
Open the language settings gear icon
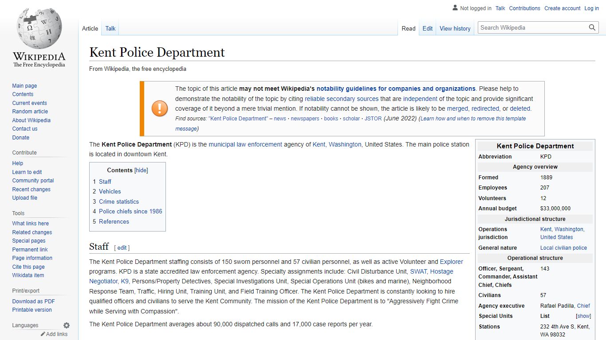[67, 325]
